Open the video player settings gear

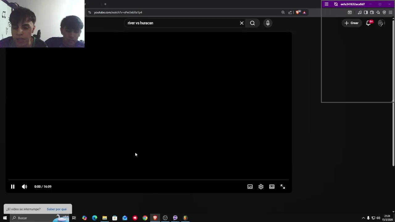pos(261,187)
